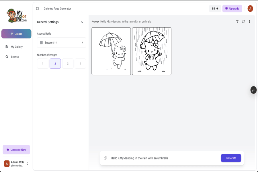Viewport: 258px width, 172px height.
Task: Click the image attach icon in prompt bar
Action: click(x=105, y=158)
